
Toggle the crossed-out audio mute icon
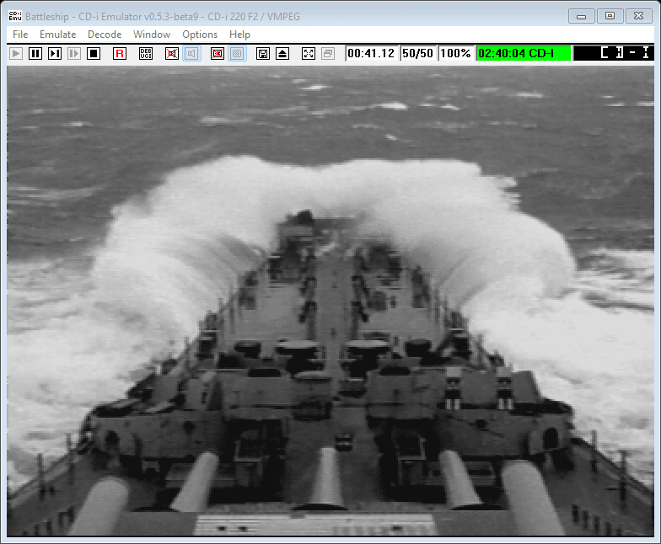tap(172, 53)
